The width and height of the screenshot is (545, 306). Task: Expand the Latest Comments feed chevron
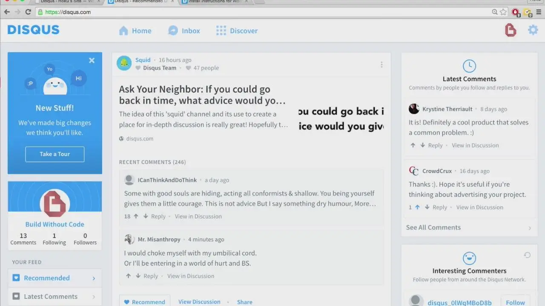(94, 297)
